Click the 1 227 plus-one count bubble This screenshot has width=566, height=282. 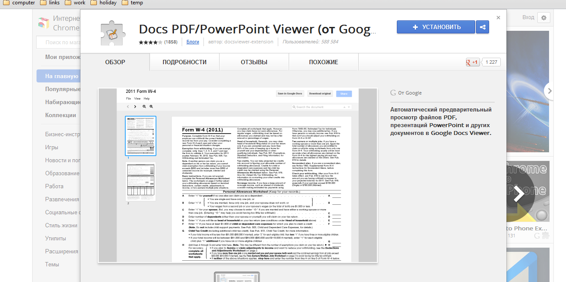(491, 62)
